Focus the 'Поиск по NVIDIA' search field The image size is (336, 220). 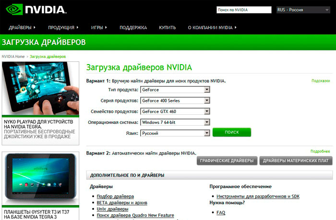(244, 10)
